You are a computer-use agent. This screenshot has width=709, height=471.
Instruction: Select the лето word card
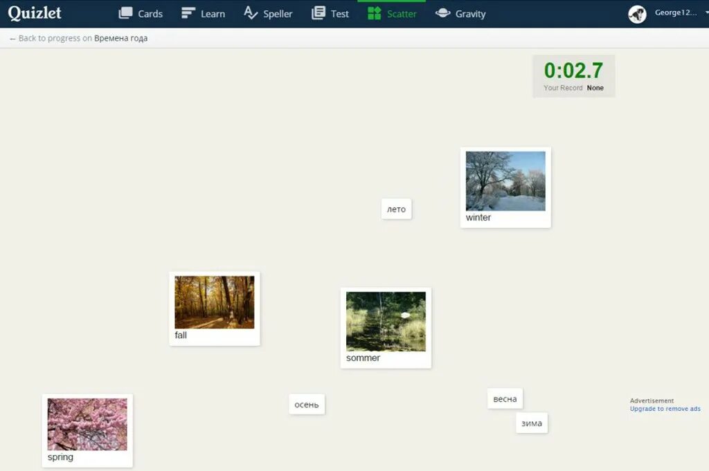pyautogui.click(x=396, y=209)
